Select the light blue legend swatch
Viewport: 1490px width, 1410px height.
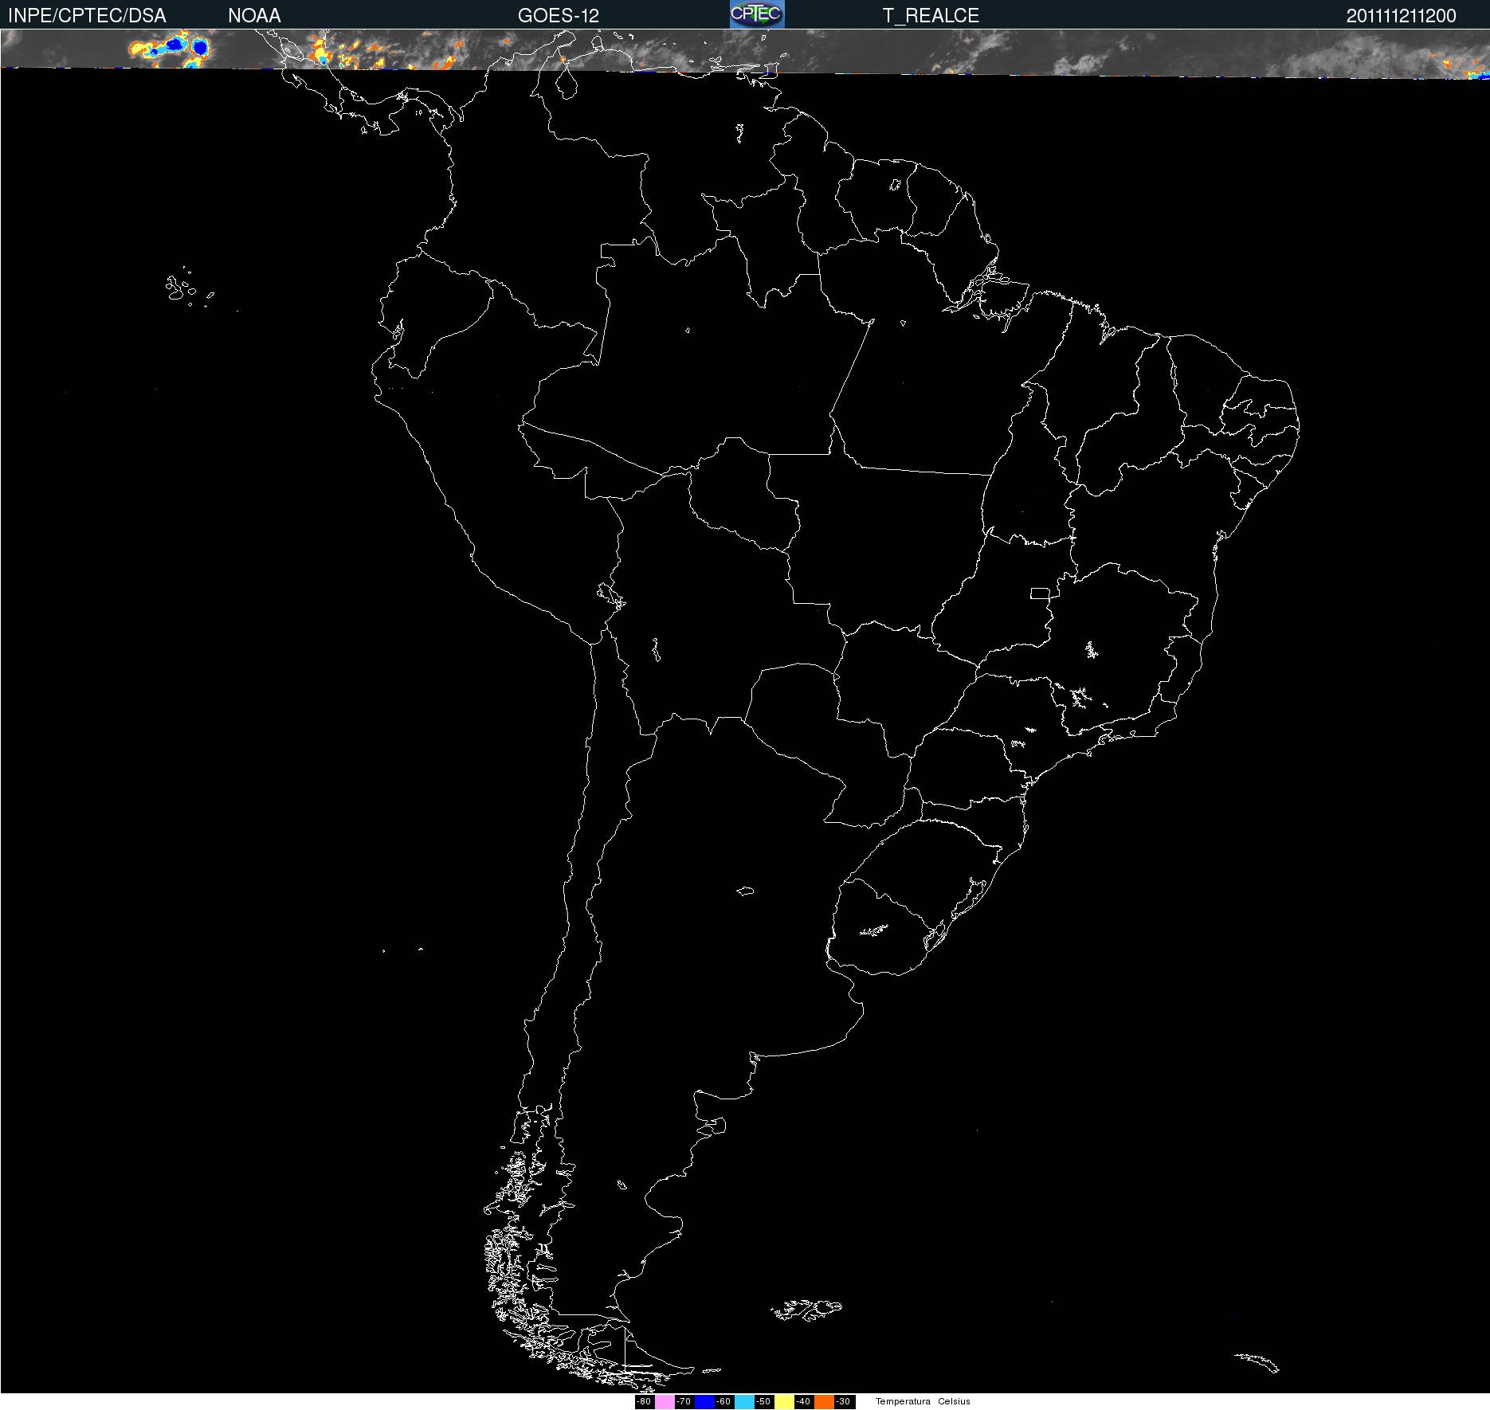pyautogui.click(x=744, y=1402)
